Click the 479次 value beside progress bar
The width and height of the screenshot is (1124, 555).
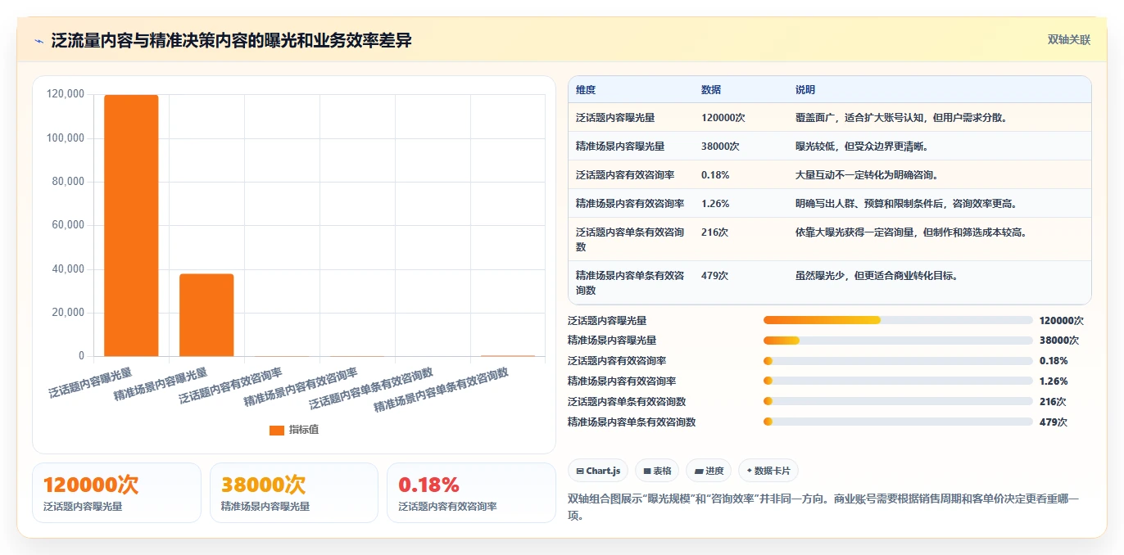pos(1053,422)
